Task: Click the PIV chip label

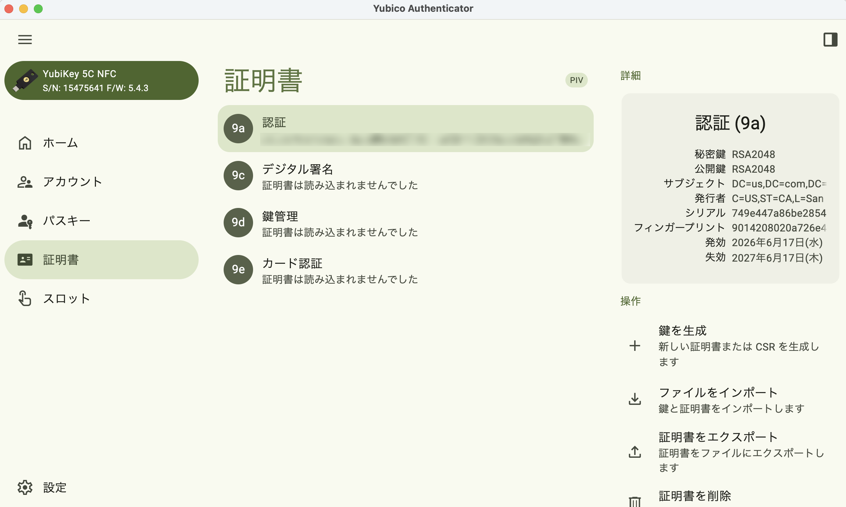Action: 576,80
